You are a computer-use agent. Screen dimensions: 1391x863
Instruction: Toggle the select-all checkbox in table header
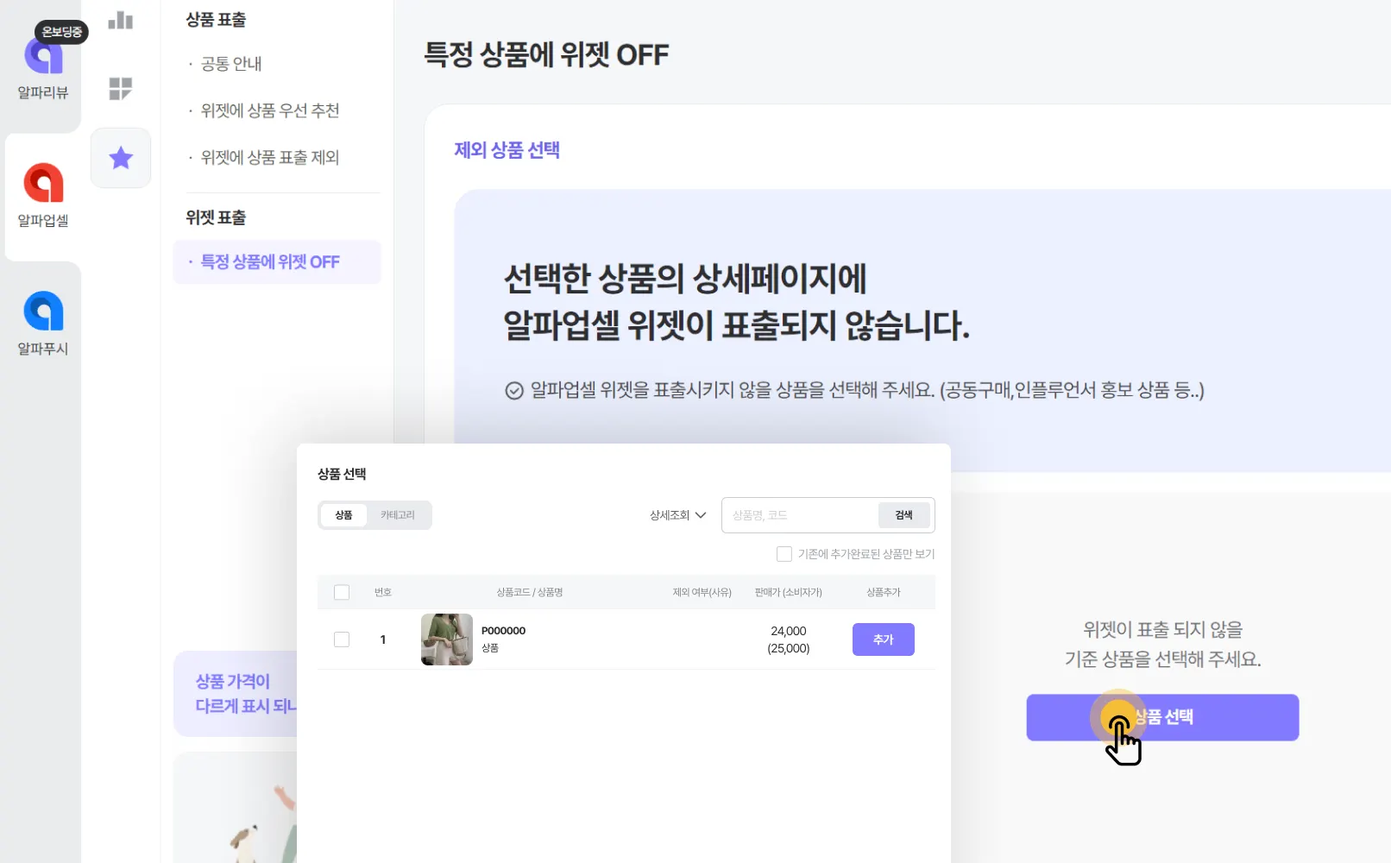point(342,592)
